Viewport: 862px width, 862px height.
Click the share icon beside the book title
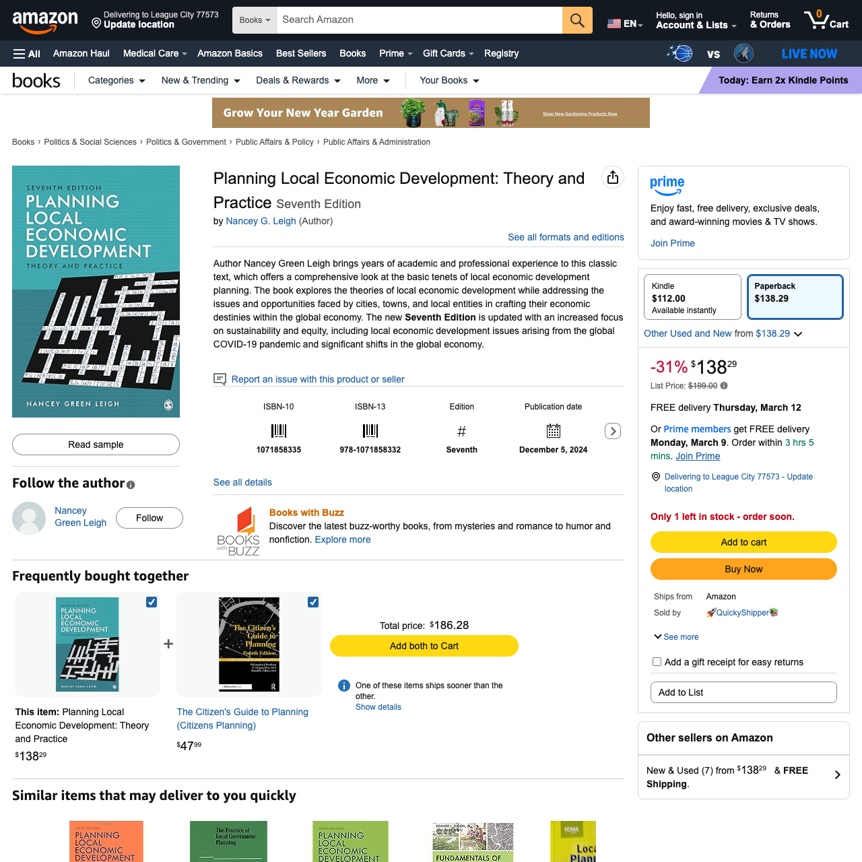[x=612, y=177]
